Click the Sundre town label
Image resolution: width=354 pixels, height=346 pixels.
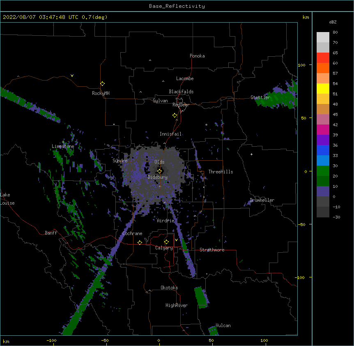click(x=120, y=161)
